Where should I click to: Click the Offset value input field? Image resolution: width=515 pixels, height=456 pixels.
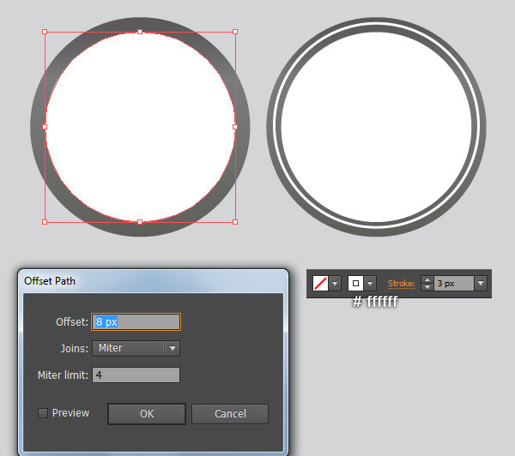(136, 321)
